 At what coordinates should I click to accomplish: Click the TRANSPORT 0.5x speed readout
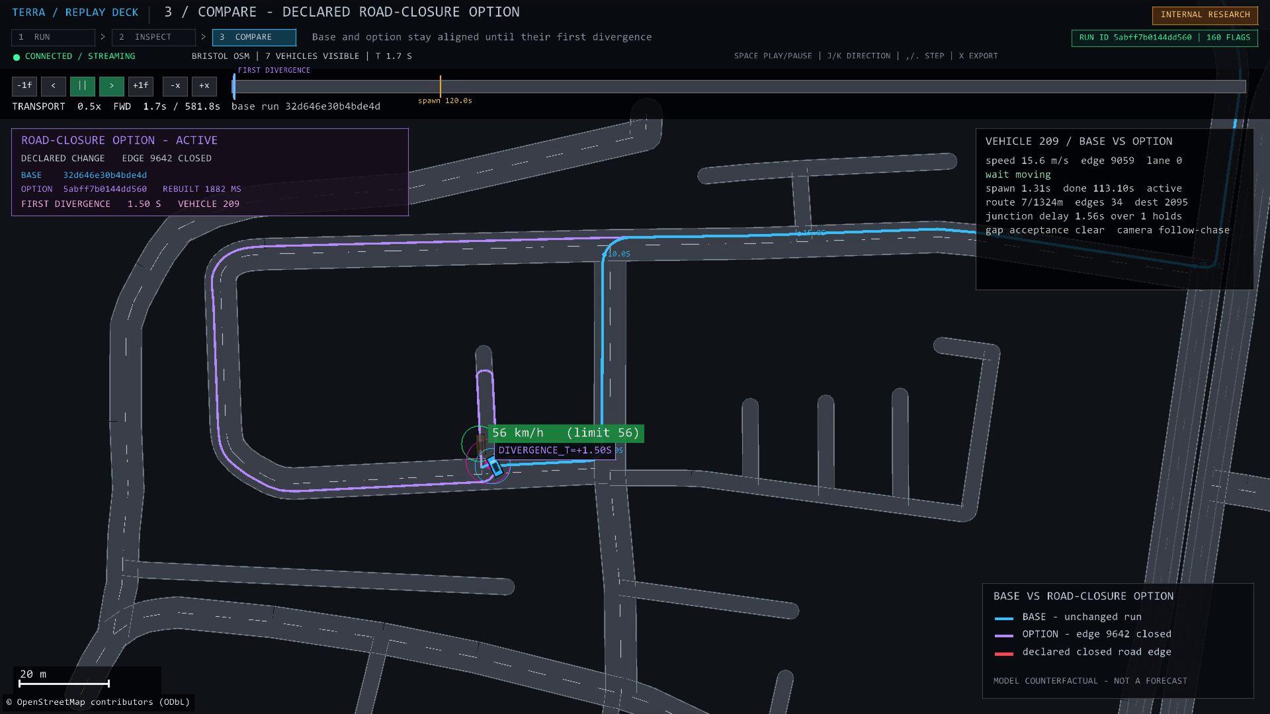point(56,106)
